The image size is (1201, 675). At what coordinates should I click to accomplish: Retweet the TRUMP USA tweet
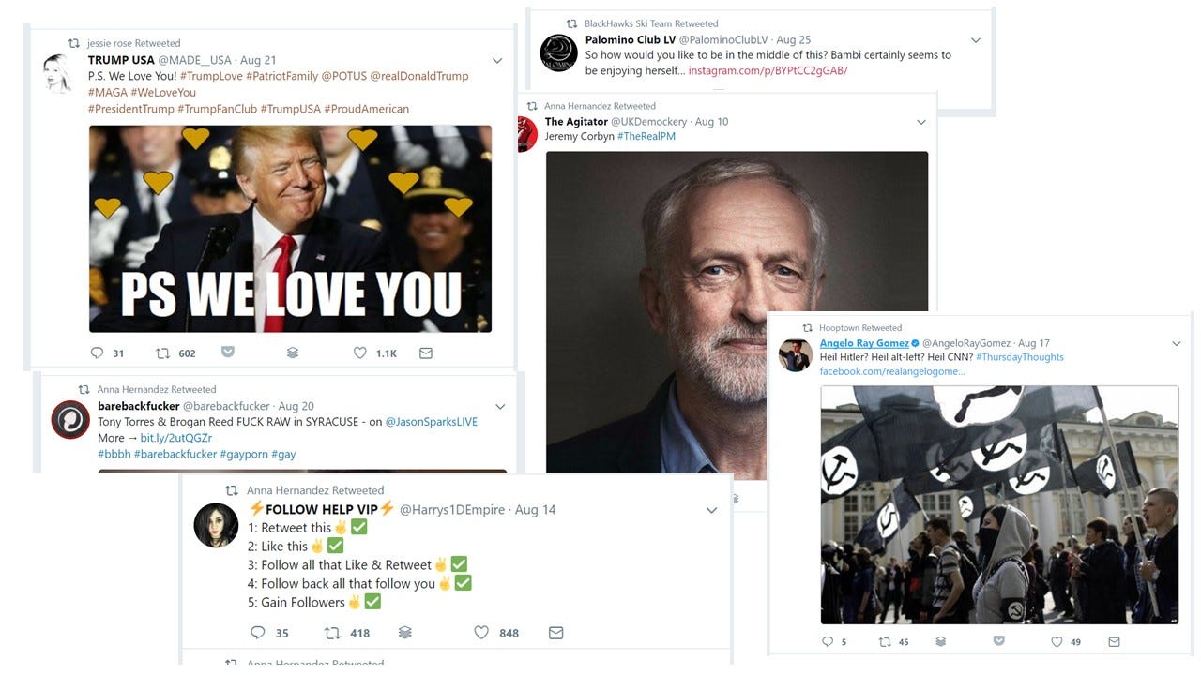162,353
